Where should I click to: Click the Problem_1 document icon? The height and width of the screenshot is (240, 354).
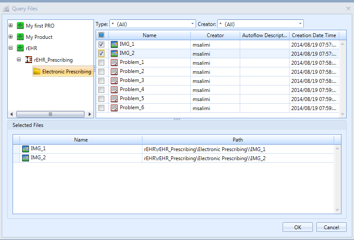point(114,63)
